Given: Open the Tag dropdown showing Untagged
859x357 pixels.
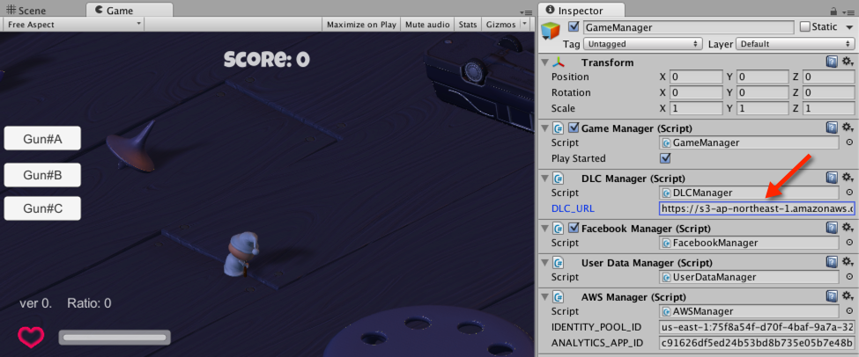Looking at the screenshot, I should 643,44.
